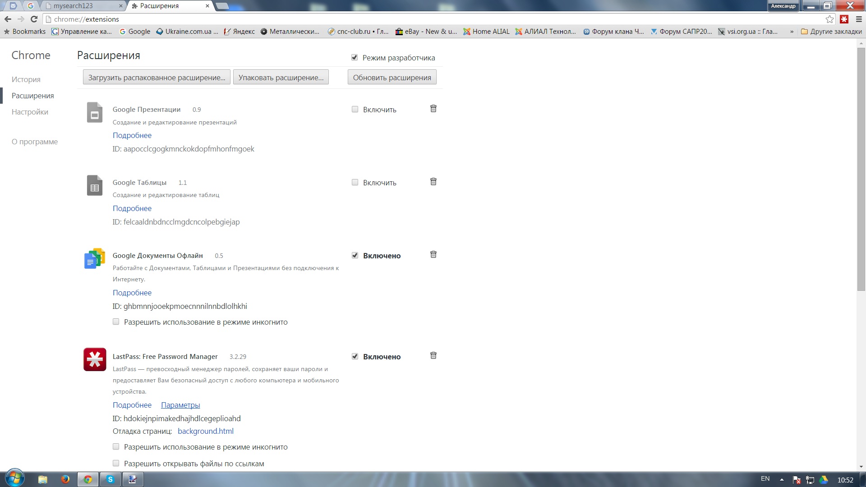Viewport: 866px width, 487px height.
Task: Open the Chrome hamburger menu
Action: [859, 19]
